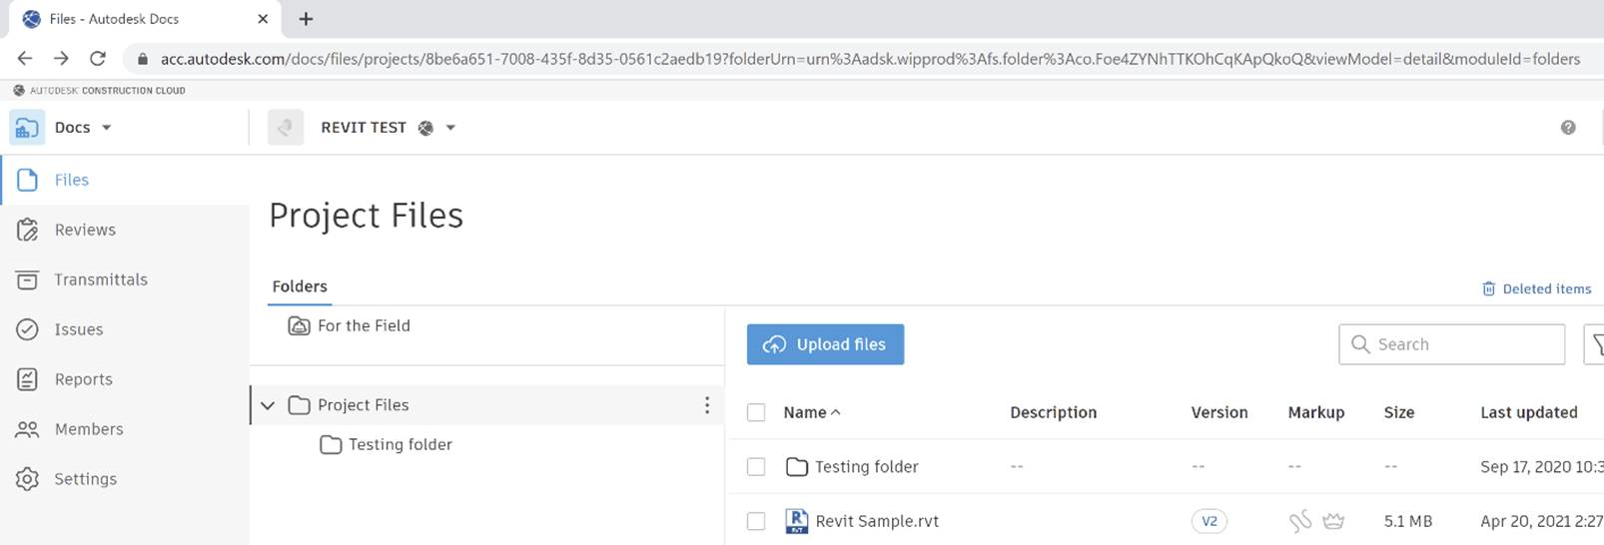The height and width of the screenshot is (545, 1604).
Task: Select Project Files folder in tree
Action: coord(364,405)
